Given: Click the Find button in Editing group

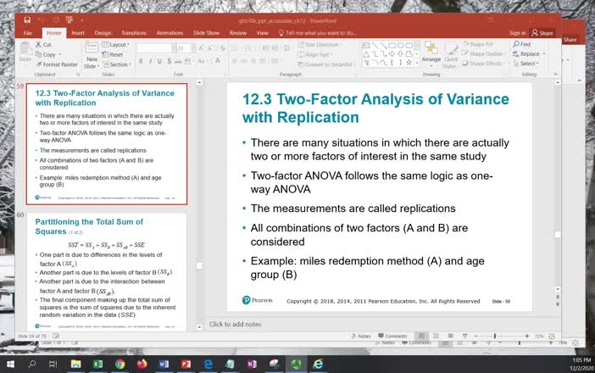Looking at the screenshot, I should pyautogui.click(x=522, y=44).
